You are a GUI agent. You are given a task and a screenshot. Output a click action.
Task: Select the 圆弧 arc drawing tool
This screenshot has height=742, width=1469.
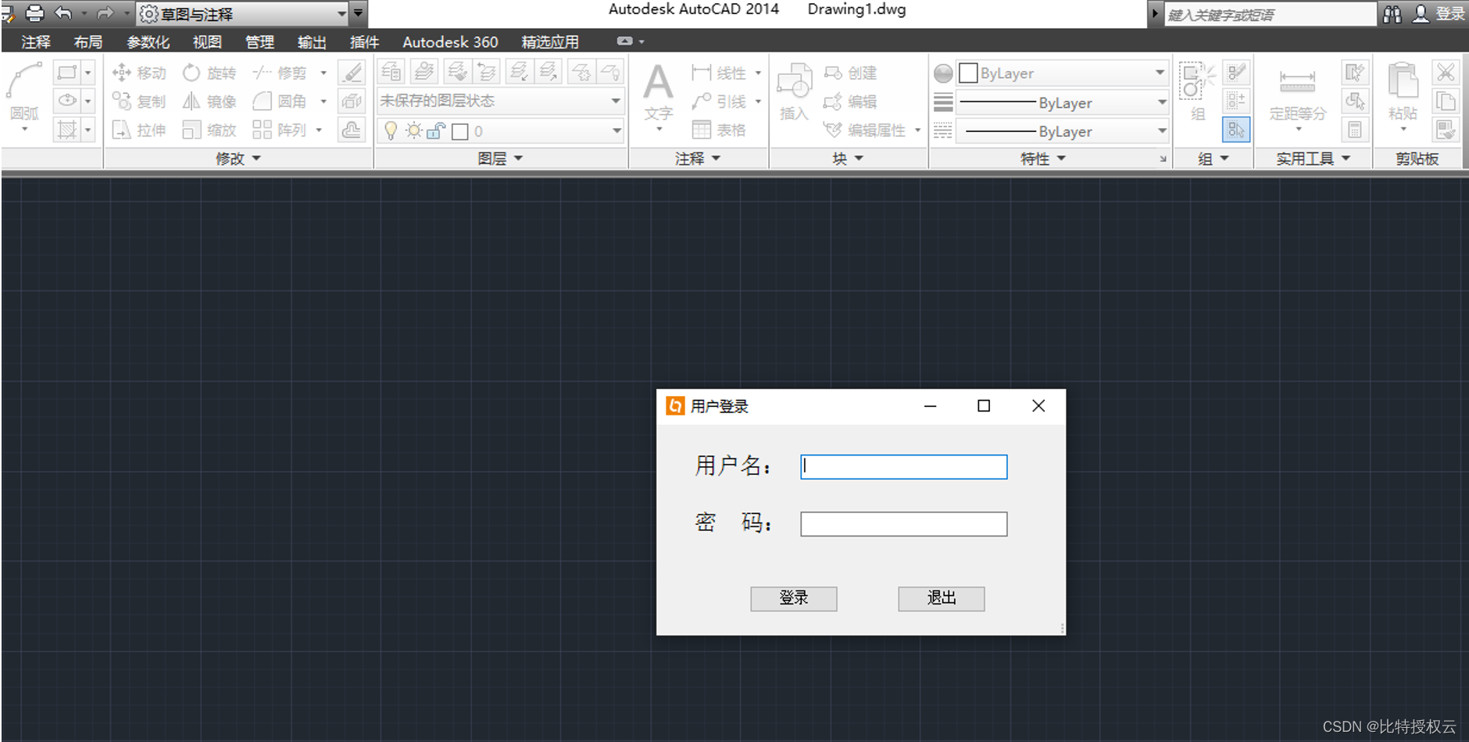24,92
